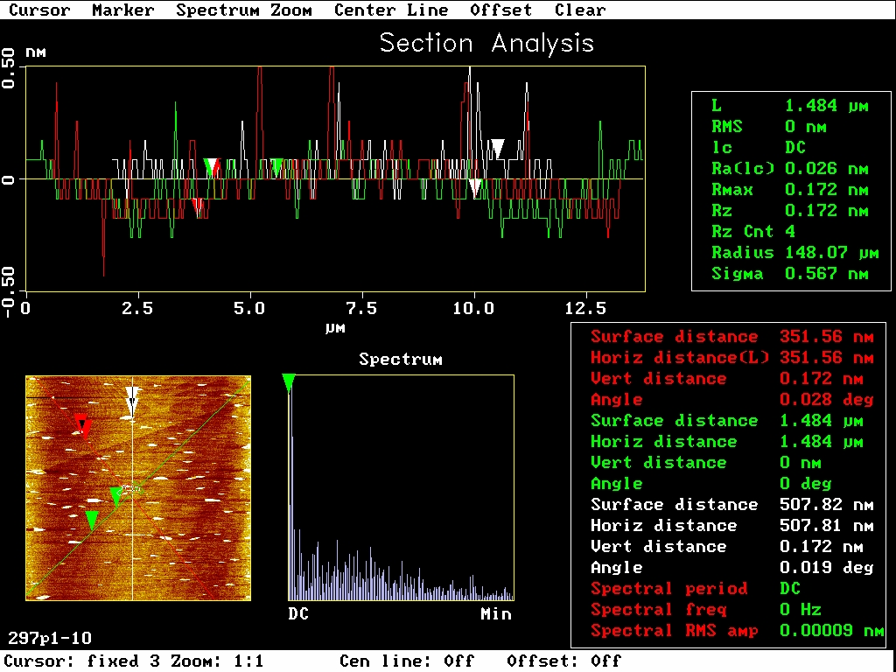The image size is (896, 672).
Task: Click the Zoom: 1:1 status entry
Action: tap(217, 661)
